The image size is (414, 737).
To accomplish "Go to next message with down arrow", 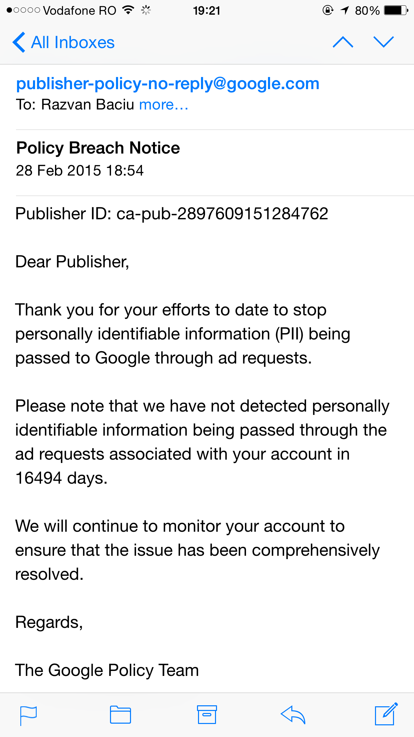I will pos(384,42).
